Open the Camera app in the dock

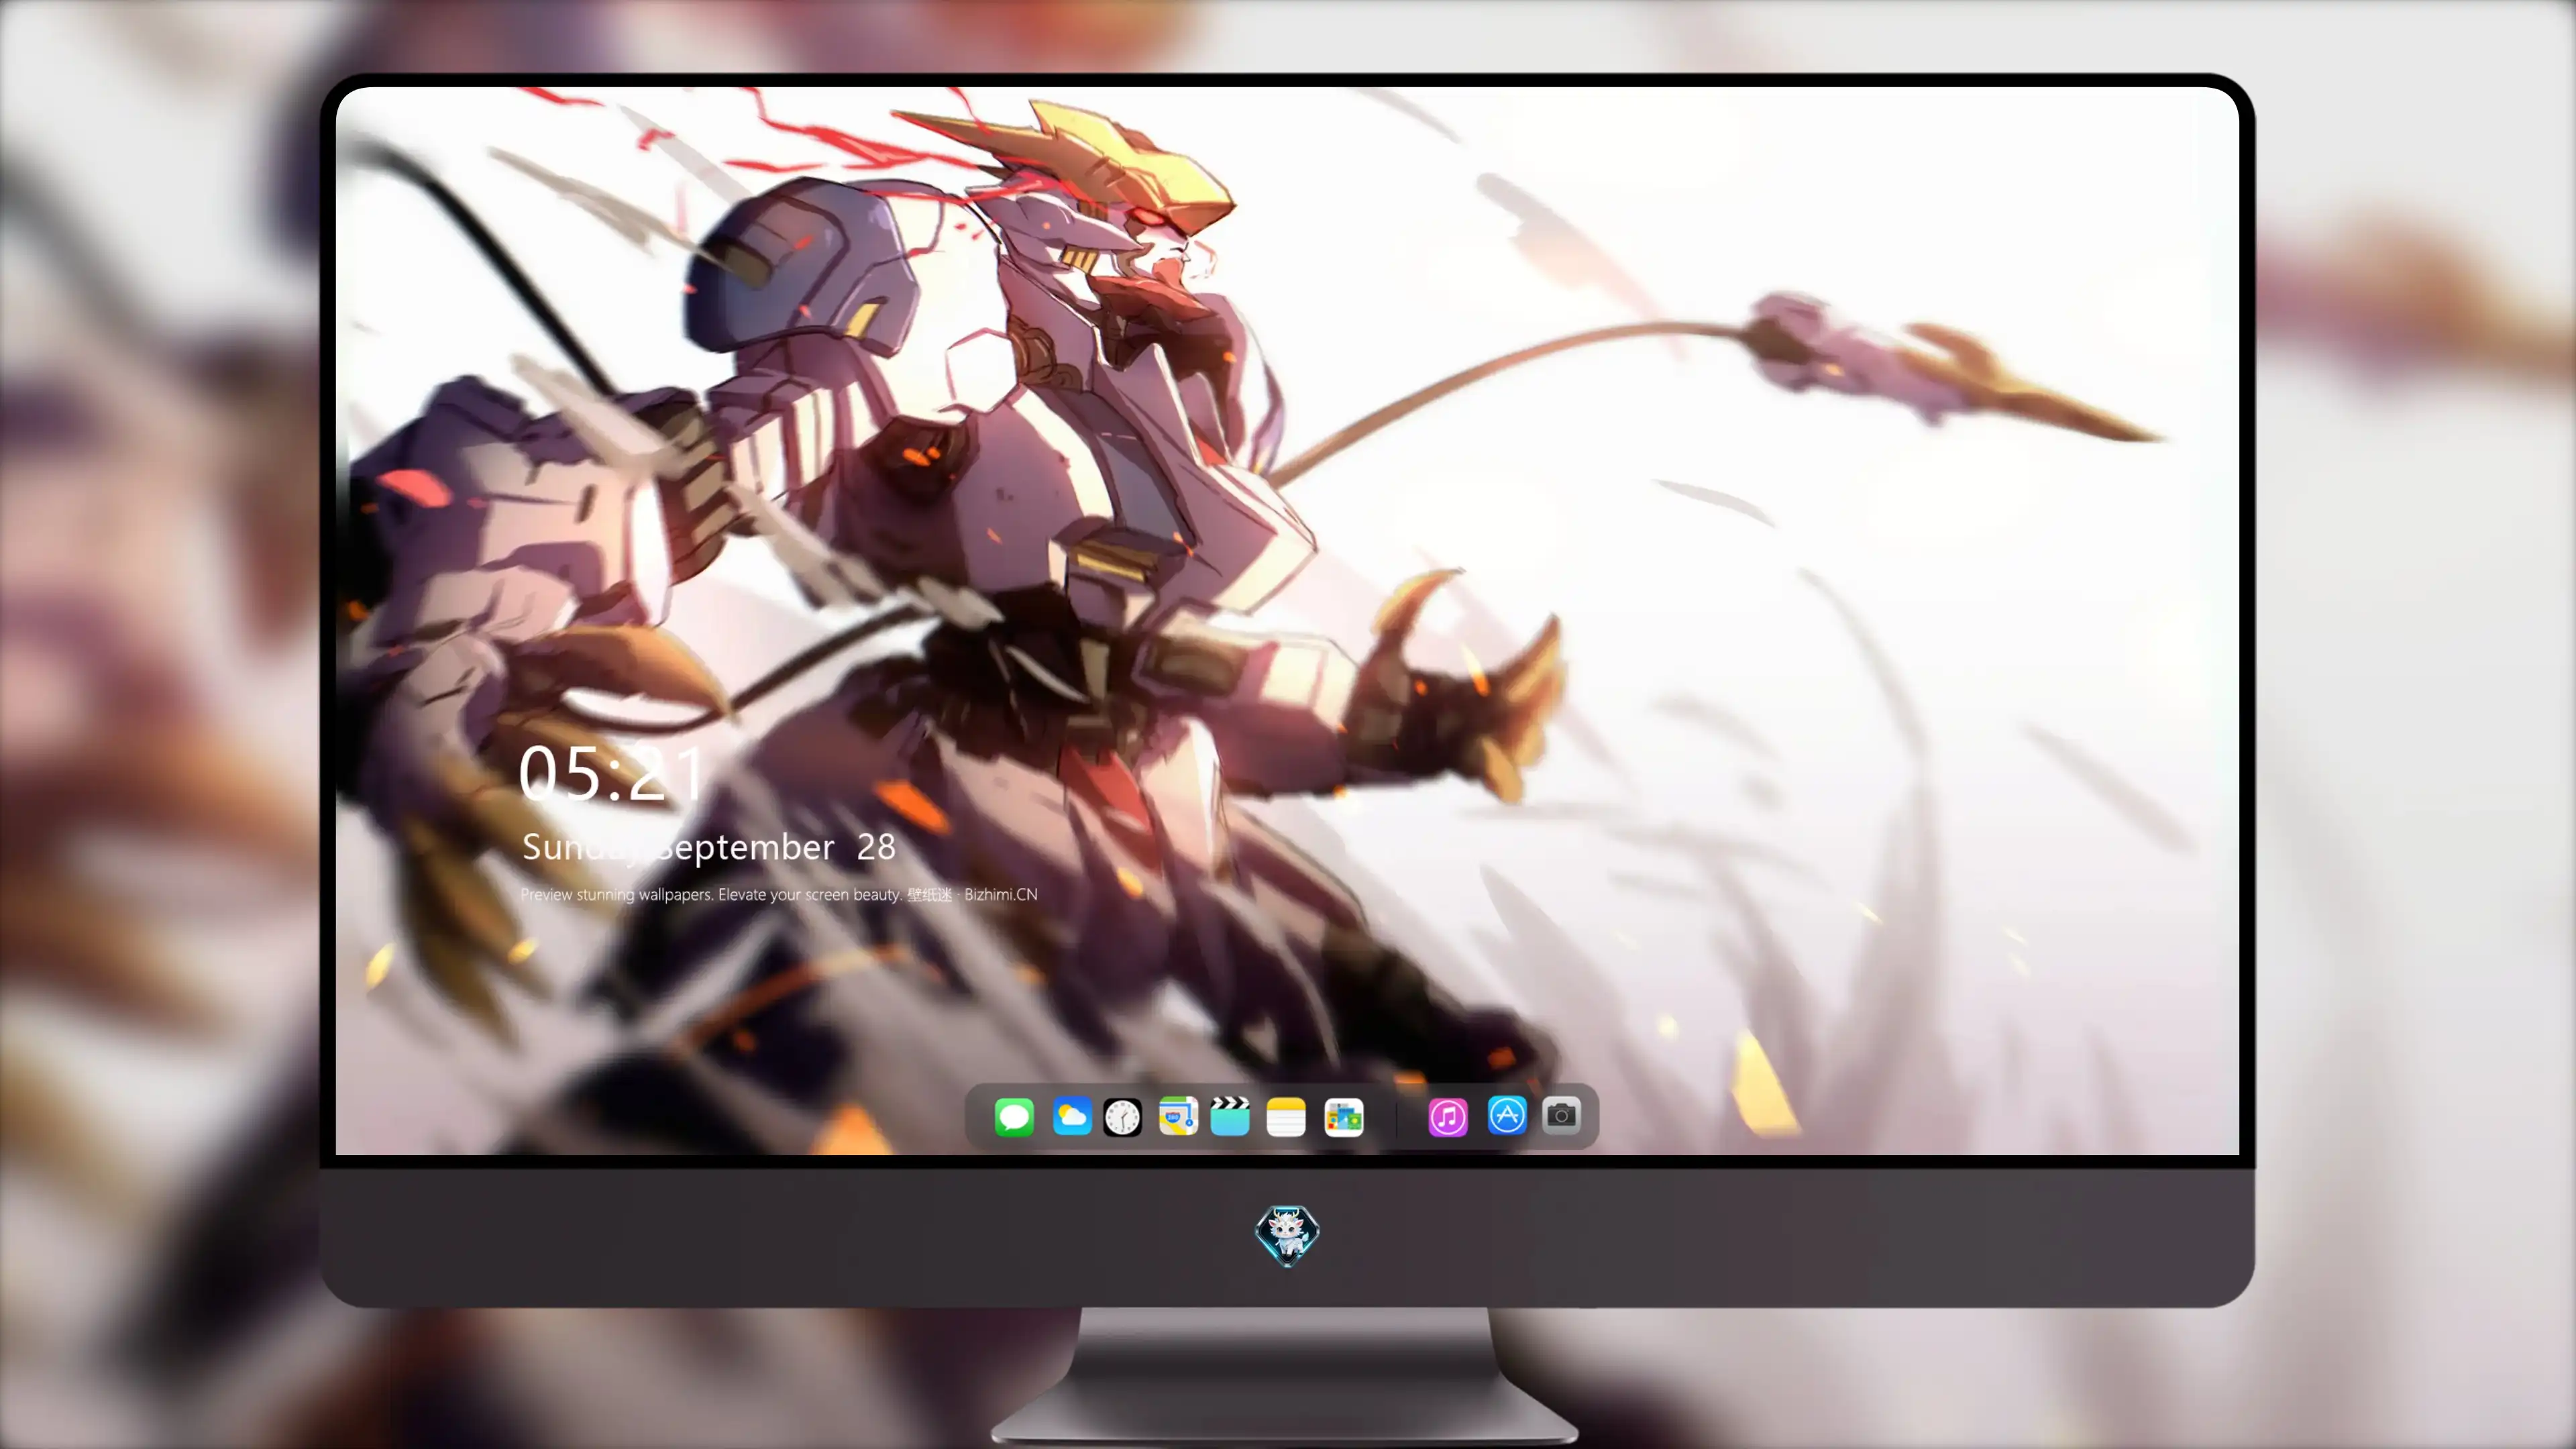point(1561,1115)
